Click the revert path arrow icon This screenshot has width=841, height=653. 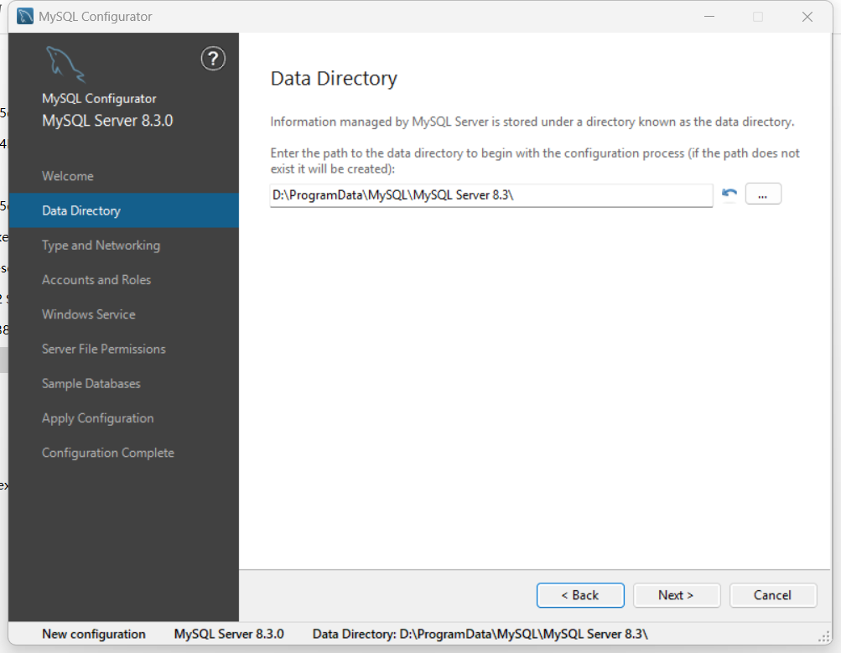pyautogui.click(x=729, y=194)
